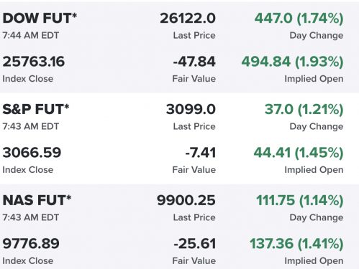Select NAS index close 9776.89
Image resolution: width=359 pixels, height=269 pixels.
(x=31, y=244)
